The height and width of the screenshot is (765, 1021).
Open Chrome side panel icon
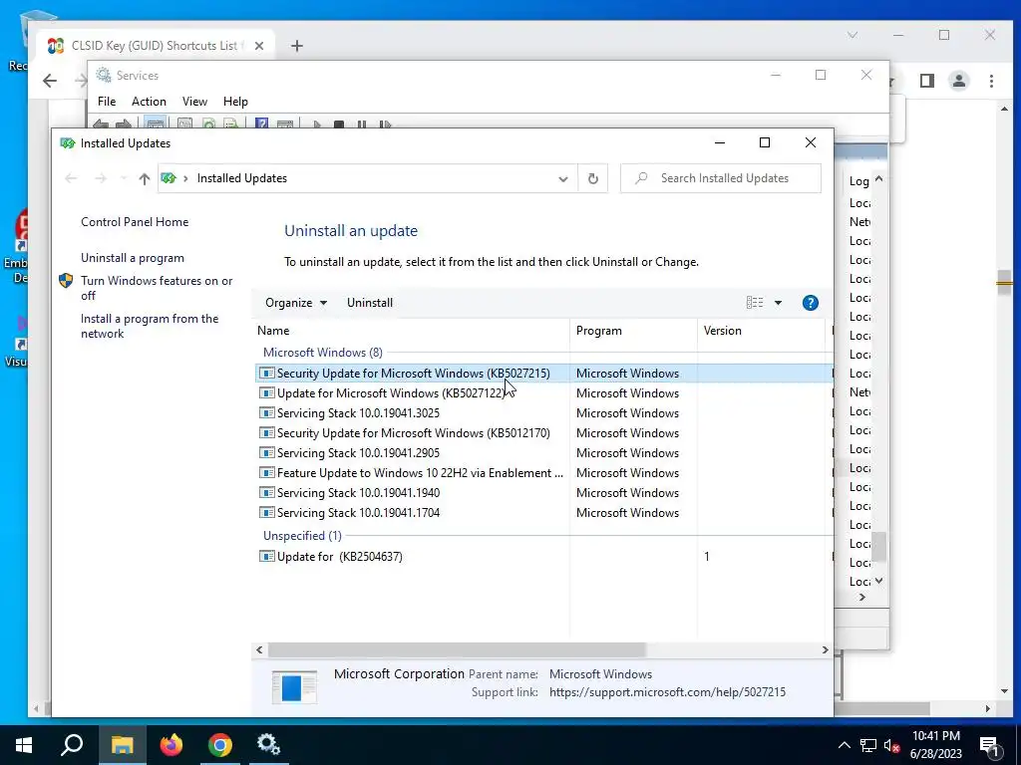927,81
